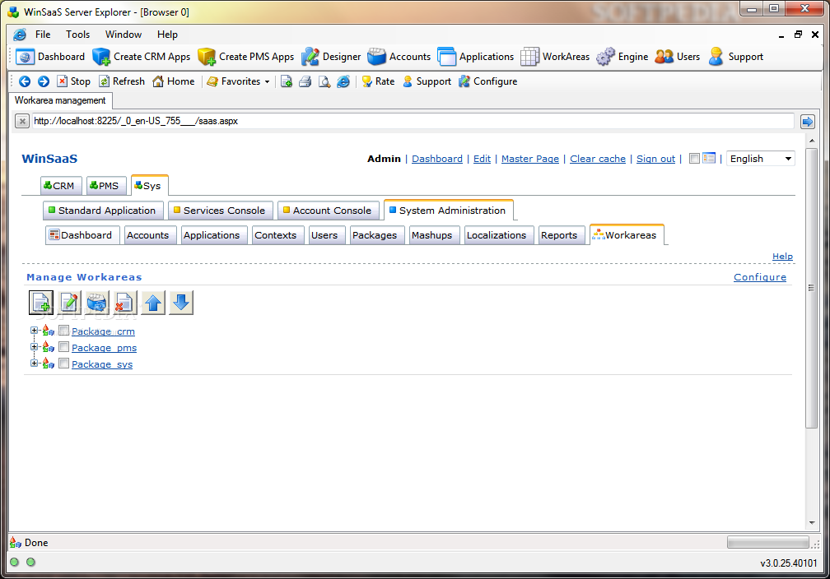Open Configure in browser toolbar
Viewport: 830px width, 579px height.
coord(487,81)
